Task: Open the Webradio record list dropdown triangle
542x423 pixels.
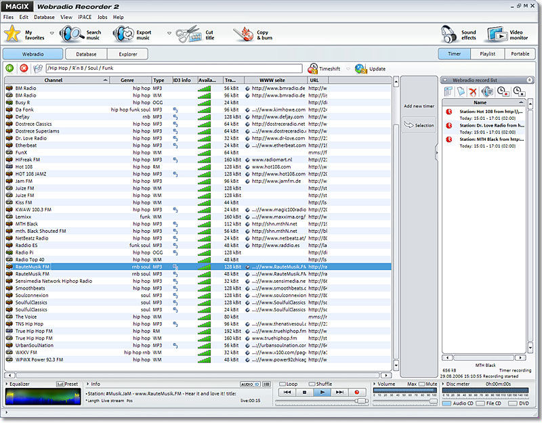Action: click(x=446, y=80)
